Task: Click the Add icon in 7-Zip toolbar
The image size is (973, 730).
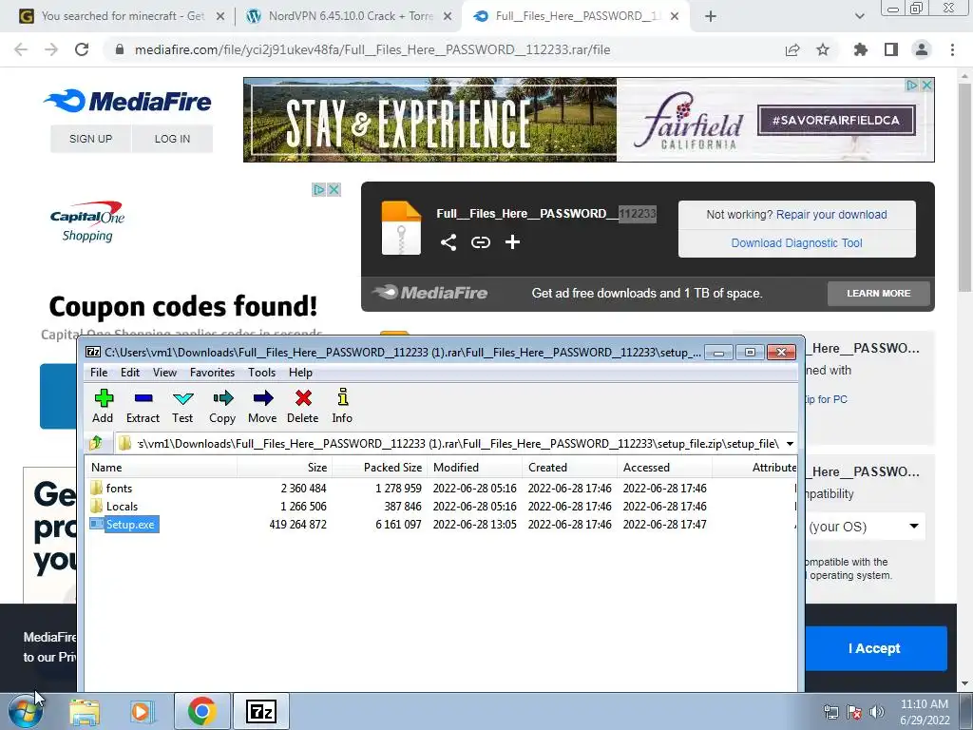Action: 103,398
